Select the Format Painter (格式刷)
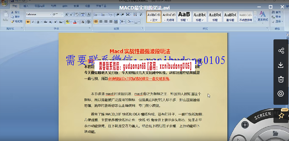Screen dimensions: 289x141 coord(17,22)
